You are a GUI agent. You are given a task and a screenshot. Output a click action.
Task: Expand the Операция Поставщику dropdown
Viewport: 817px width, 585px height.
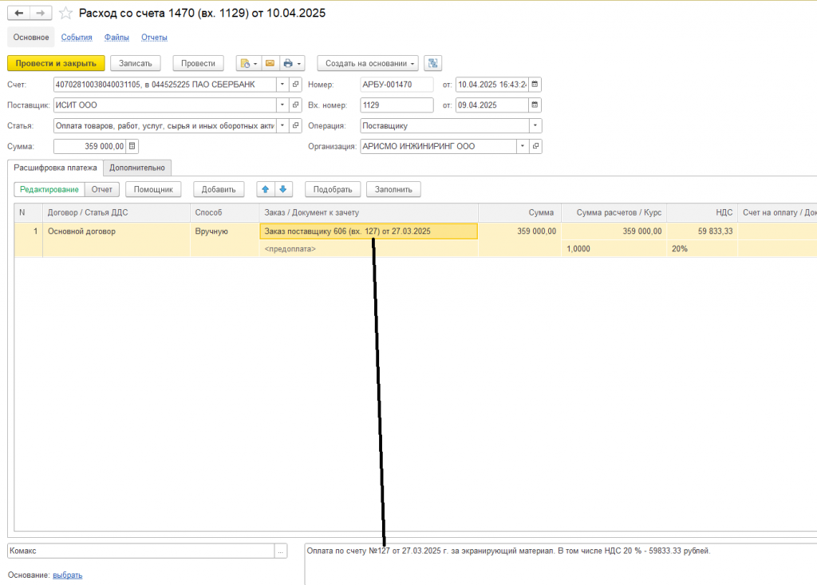(535, 125)
